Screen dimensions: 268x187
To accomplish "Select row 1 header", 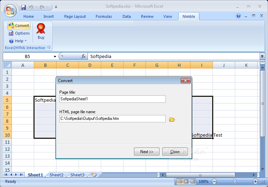I will click(x=7, y=72).
